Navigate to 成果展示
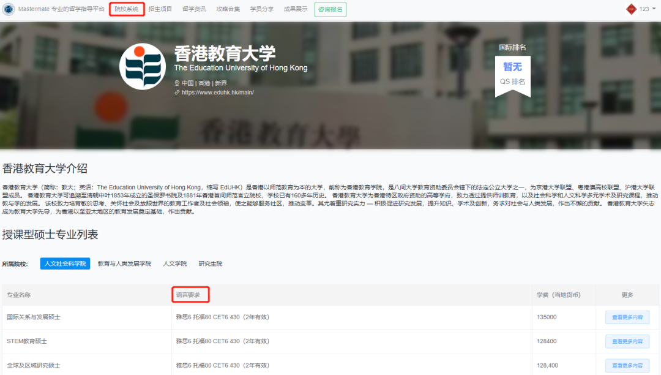 (296, 9)
